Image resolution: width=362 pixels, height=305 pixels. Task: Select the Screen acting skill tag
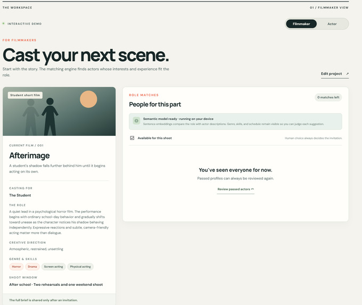(53, 267)
